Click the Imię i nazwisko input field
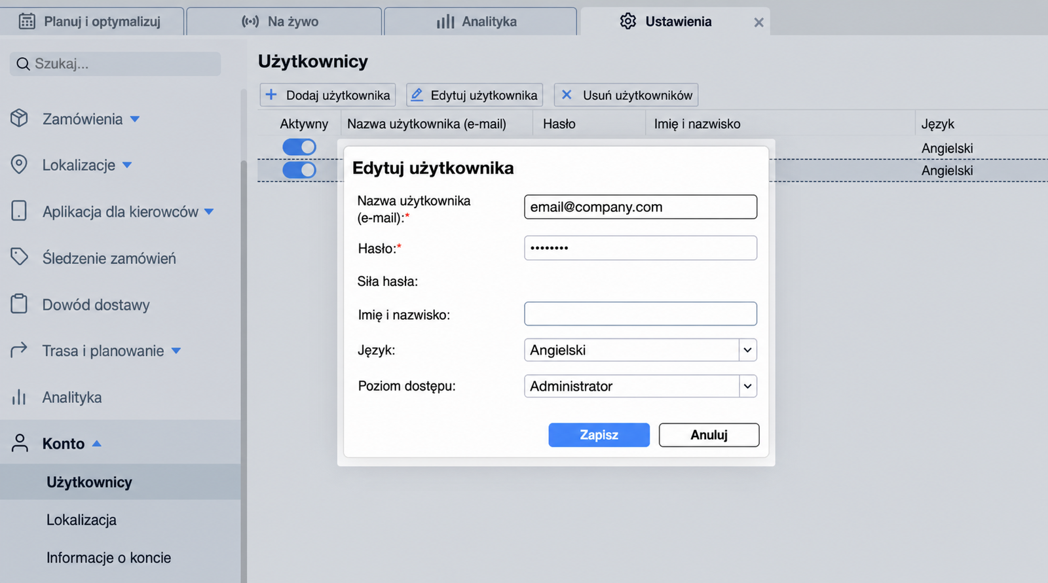 [641, 313]
